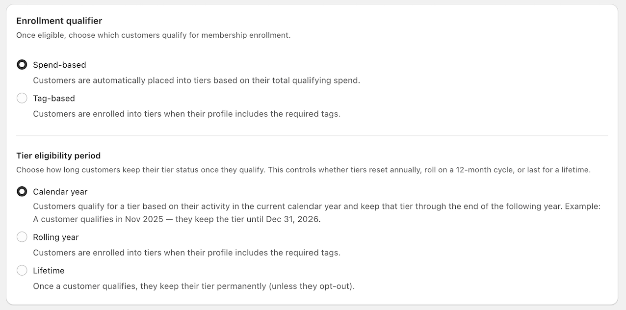Pick the Lifetime radio button
This screenshot has width=626, height=310.
coord(22,271)
